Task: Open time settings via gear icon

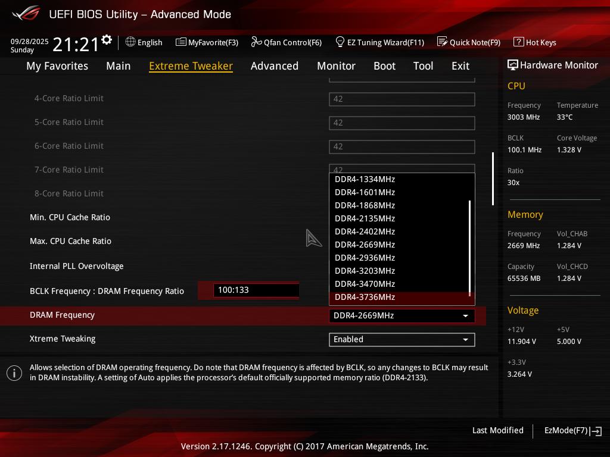Action: click(107, 40)
